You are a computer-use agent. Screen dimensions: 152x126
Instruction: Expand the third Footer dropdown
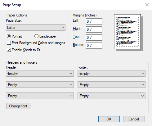[x=111, y=96]
